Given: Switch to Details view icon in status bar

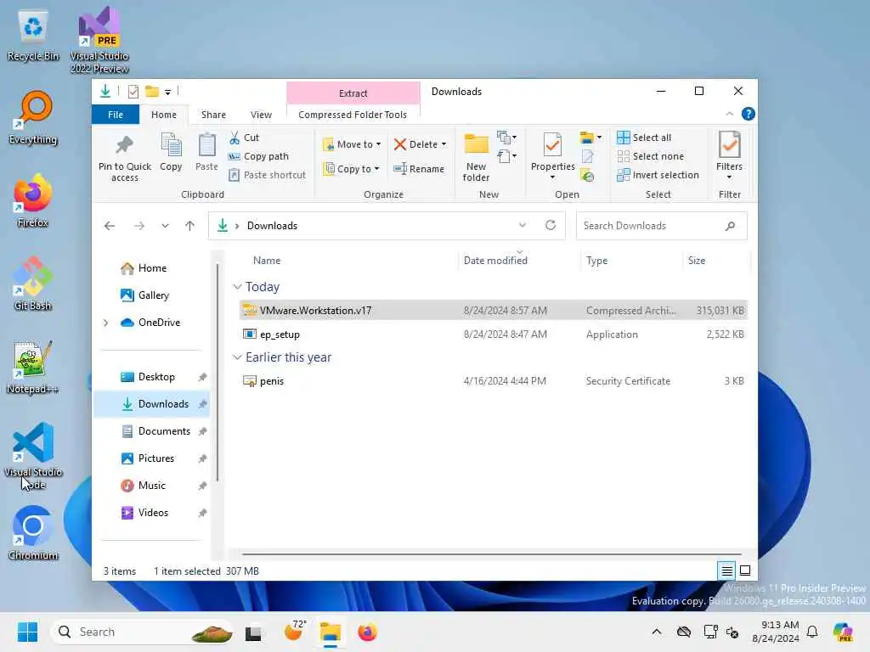Looking at the screenshot, I should pos(727,570).
